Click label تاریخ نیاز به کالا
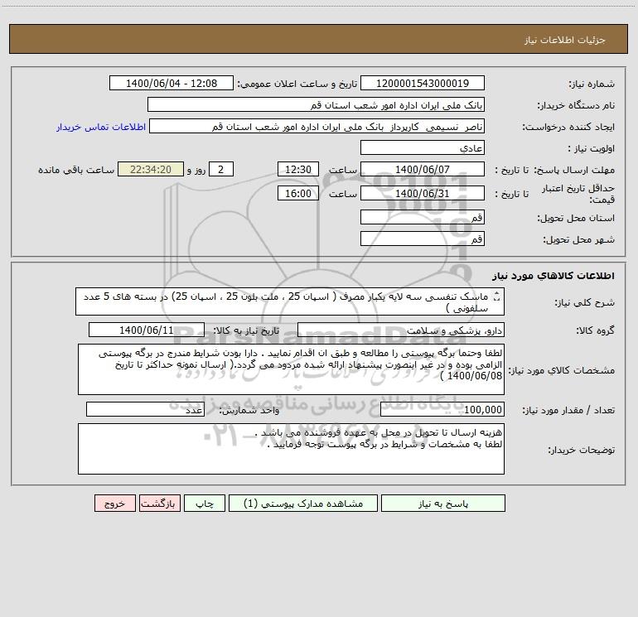The image size is (638, 617). (x=246, y=330)
